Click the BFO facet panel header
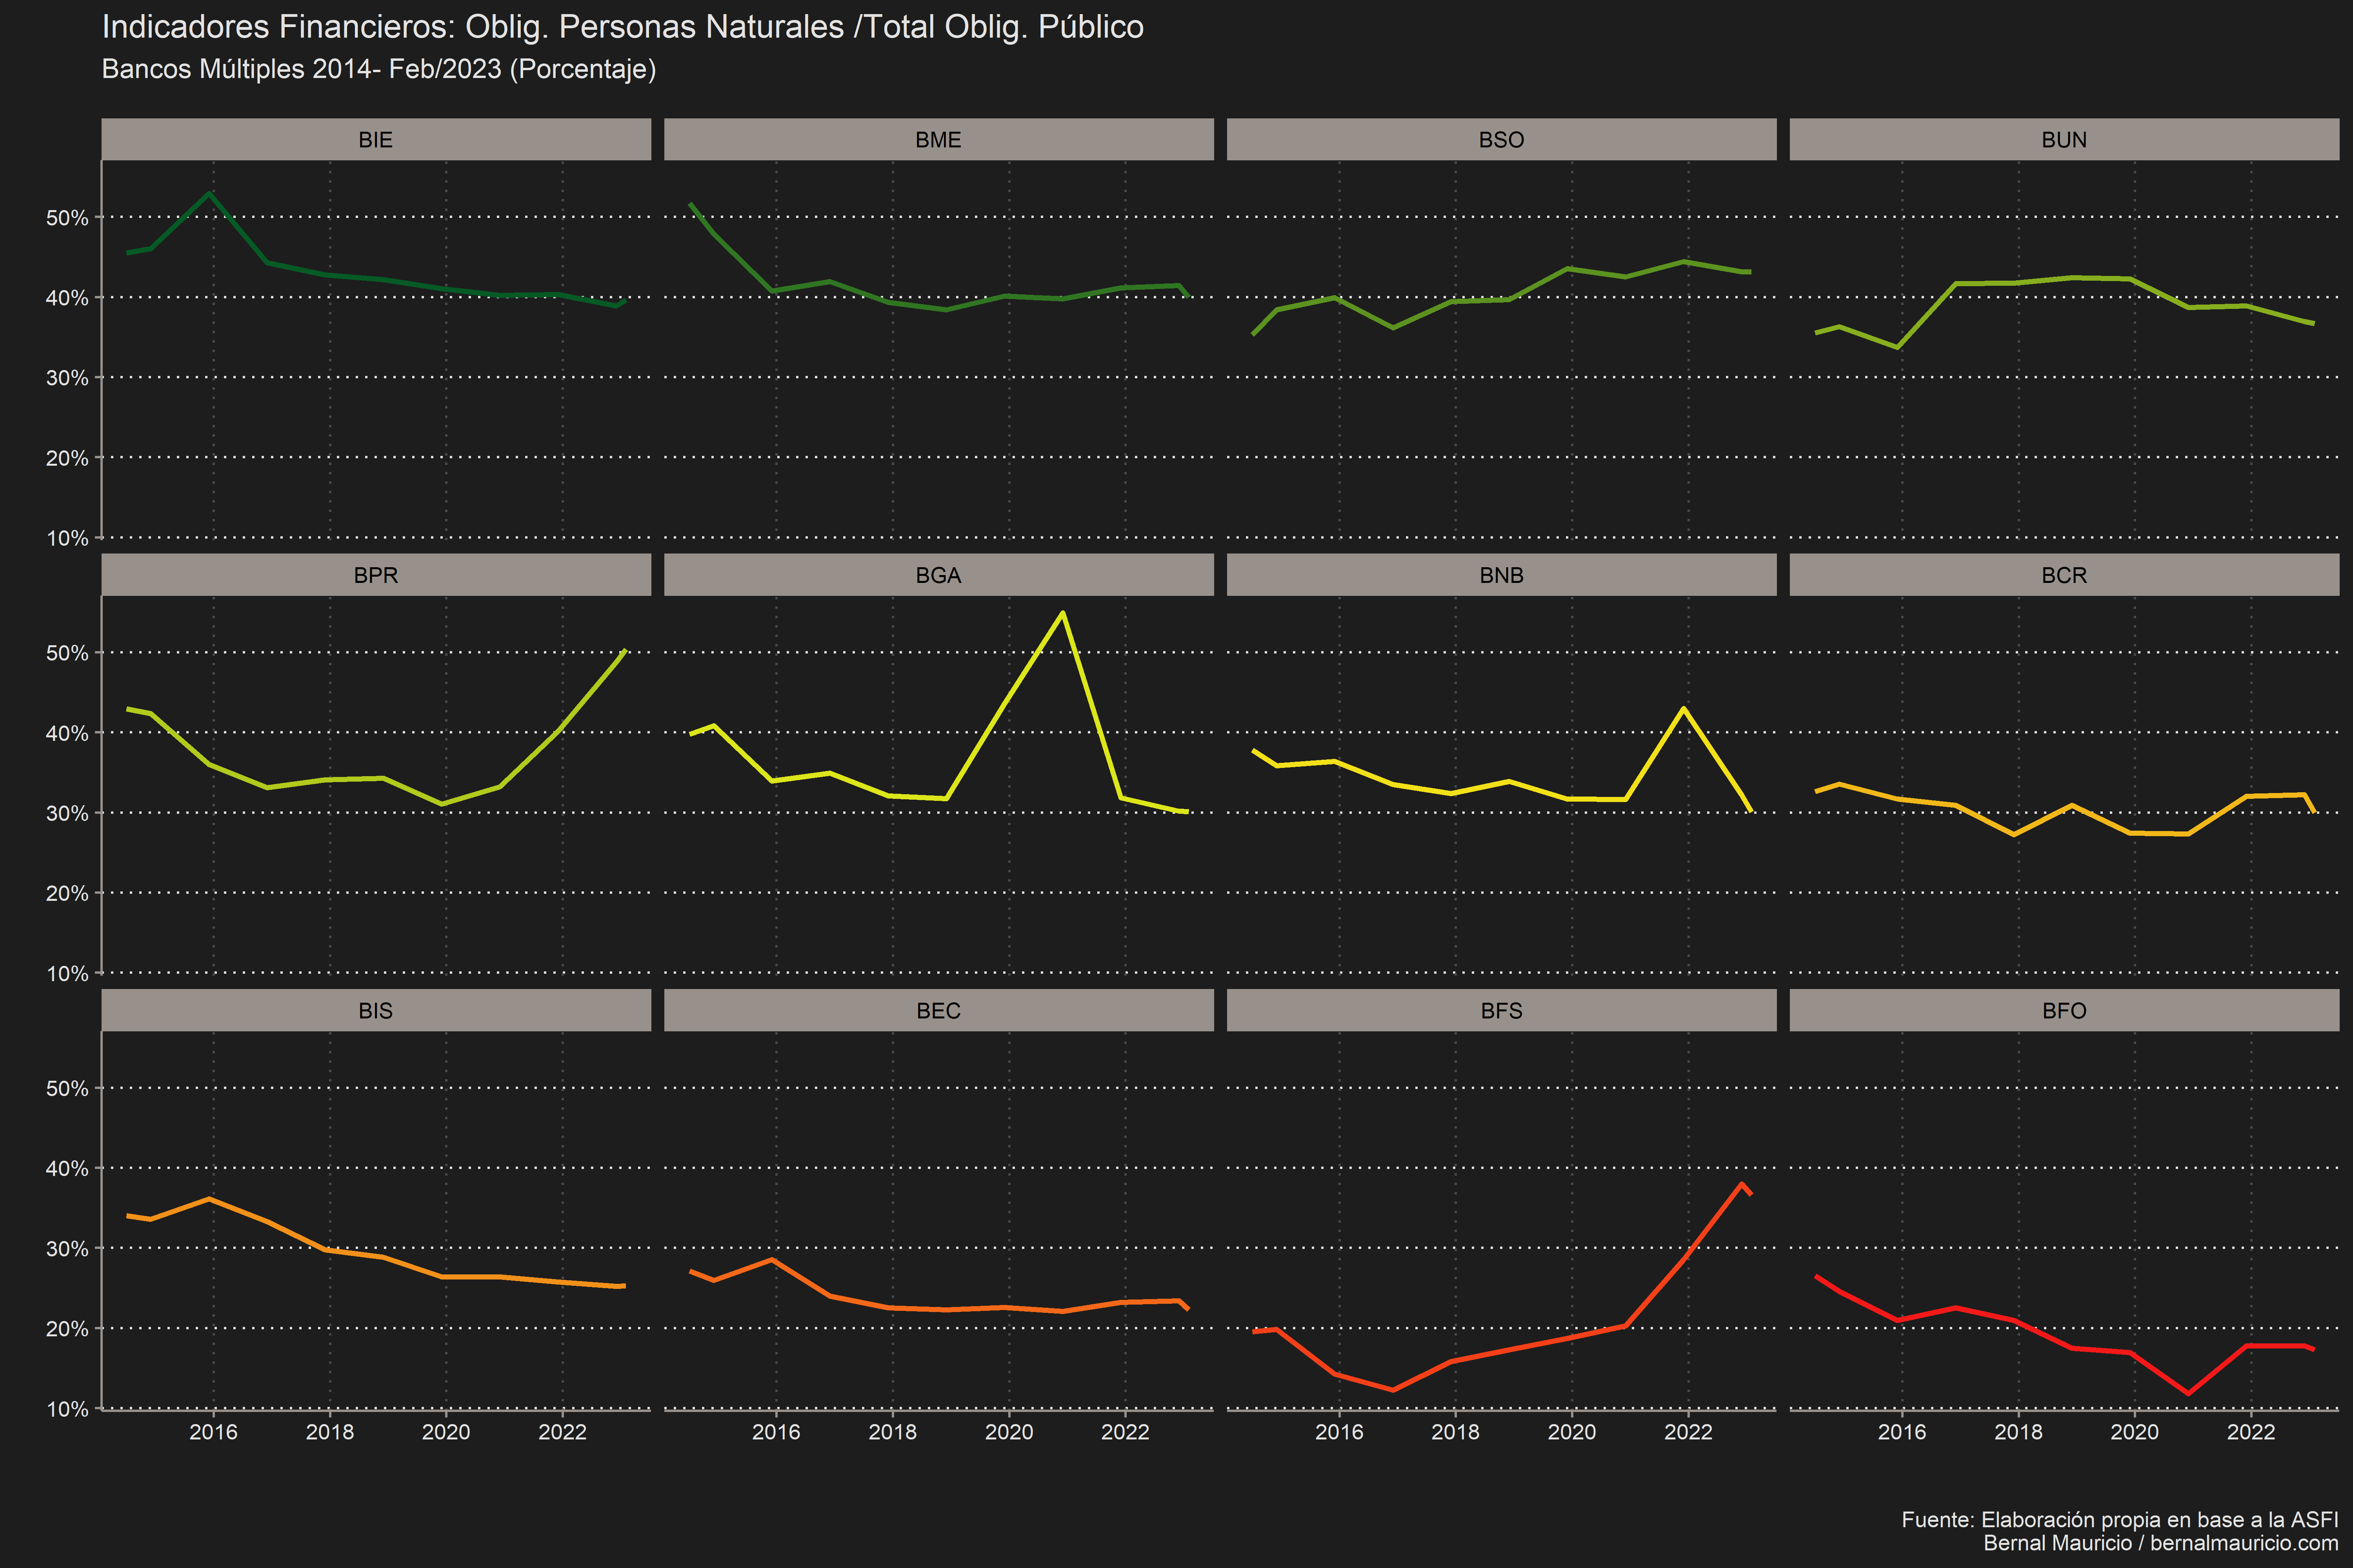This screenshot has height=1568, width=2353. [x=2064, y=1010]
